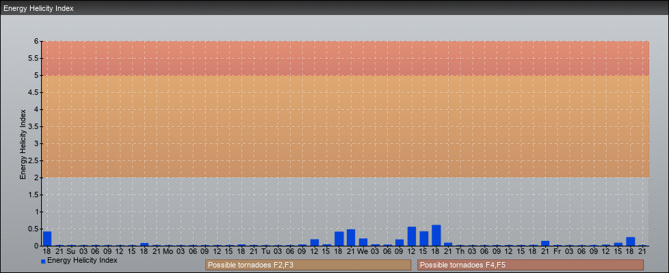Click the Su day label on the time axis
Image resolution: width=669 pixels, height=273 pixels.
[x=71, y=251]
